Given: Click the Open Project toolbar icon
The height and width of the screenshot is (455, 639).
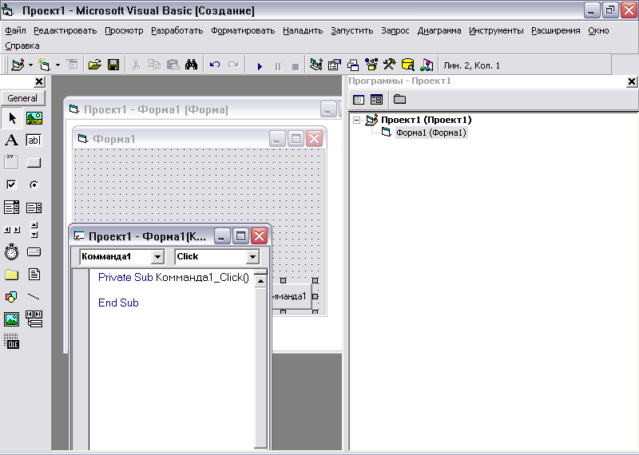Looking at the screenshot, I should point(94,65).
